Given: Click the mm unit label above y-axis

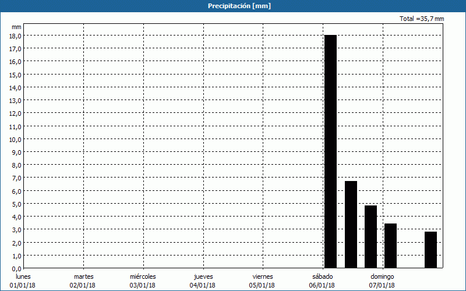Looking at the screenshot, I should click(x=16, y=27).
